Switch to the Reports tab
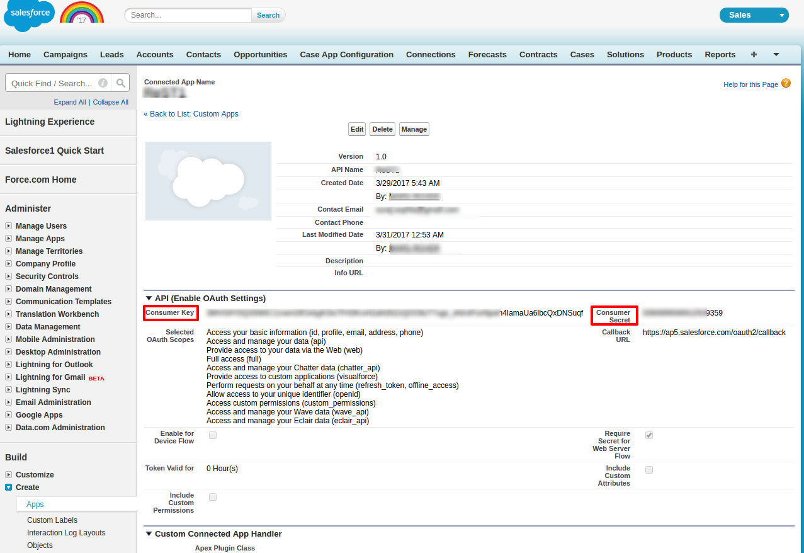 pyautogui.click(x=720, y=55)
